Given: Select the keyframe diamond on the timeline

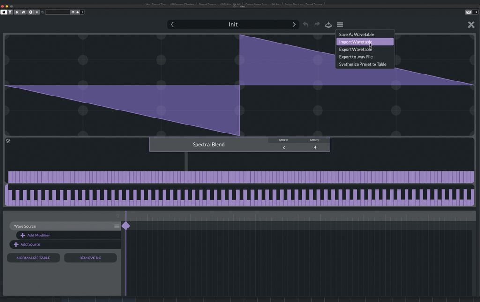Looking at the screenshot, I should (x=126, y=226).
